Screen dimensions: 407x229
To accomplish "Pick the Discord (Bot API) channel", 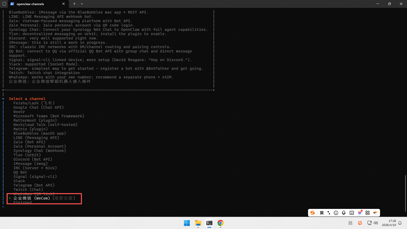I will pyautogui.click(x=33, y=159).
